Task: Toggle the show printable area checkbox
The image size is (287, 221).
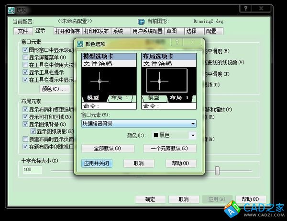Action: point(25,116)
